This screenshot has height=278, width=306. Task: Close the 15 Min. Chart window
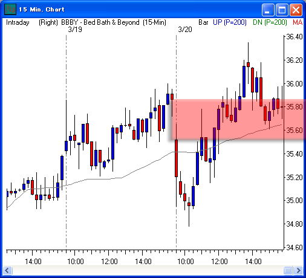pyautogui.click(x=296, y=10)
